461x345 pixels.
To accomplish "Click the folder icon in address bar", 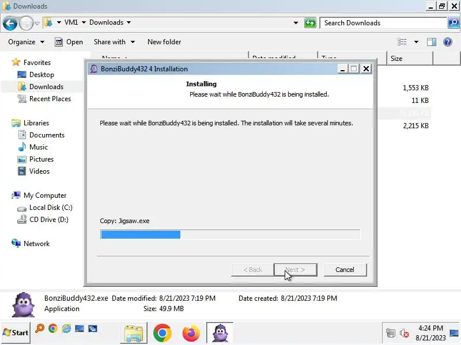I will tap(48, 22).
